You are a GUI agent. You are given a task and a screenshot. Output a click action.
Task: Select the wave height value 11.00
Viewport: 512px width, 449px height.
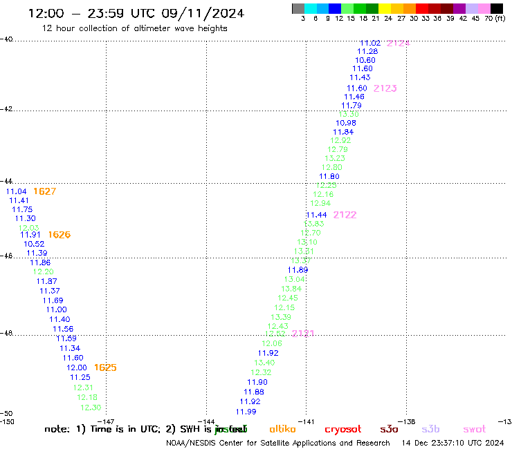click(57, 309)
